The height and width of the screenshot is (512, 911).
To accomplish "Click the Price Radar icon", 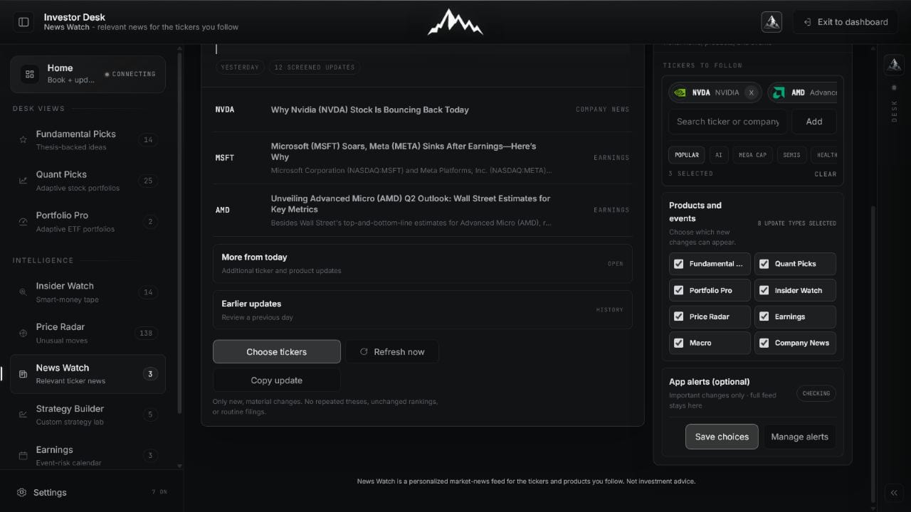I will point(23,333).
